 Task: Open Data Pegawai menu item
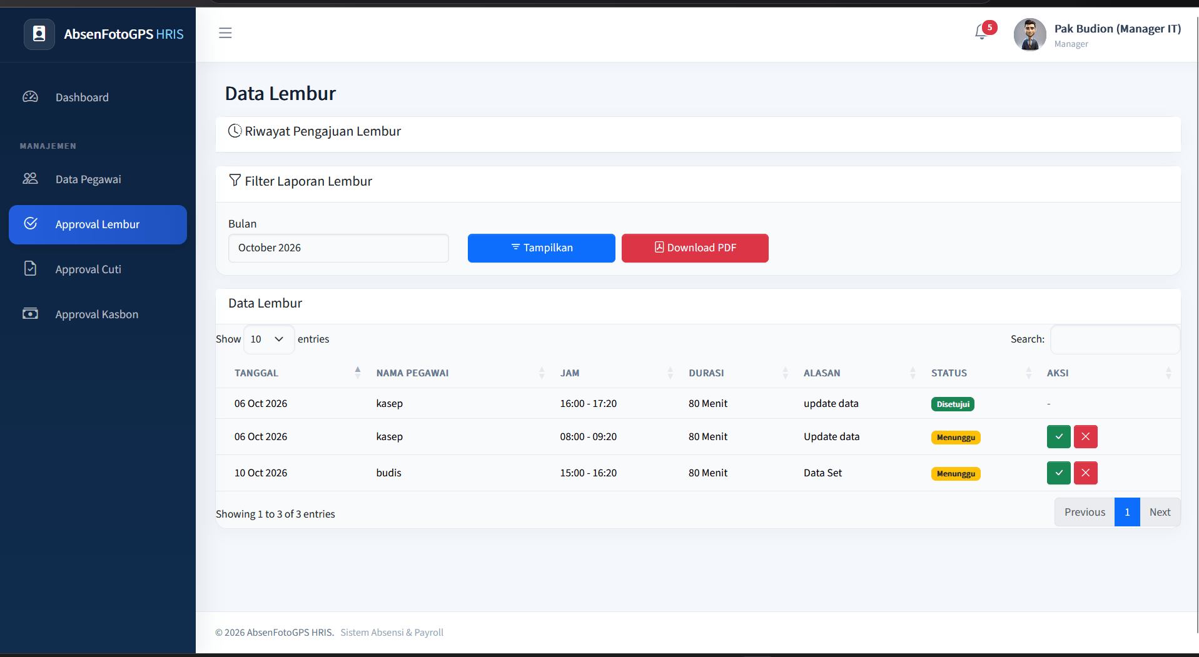click(x=98, y=179)
